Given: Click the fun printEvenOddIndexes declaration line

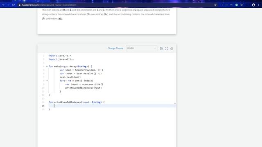Looking at the screenshot, I should pyautogui.click(x=77, y=102).
